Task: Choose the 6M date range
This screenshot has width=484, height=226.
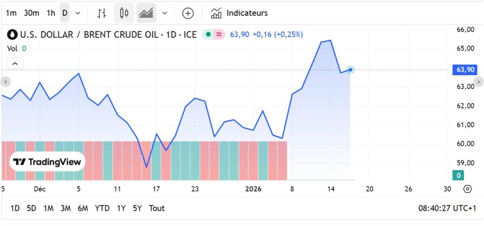Action: (x=83, y=208)
